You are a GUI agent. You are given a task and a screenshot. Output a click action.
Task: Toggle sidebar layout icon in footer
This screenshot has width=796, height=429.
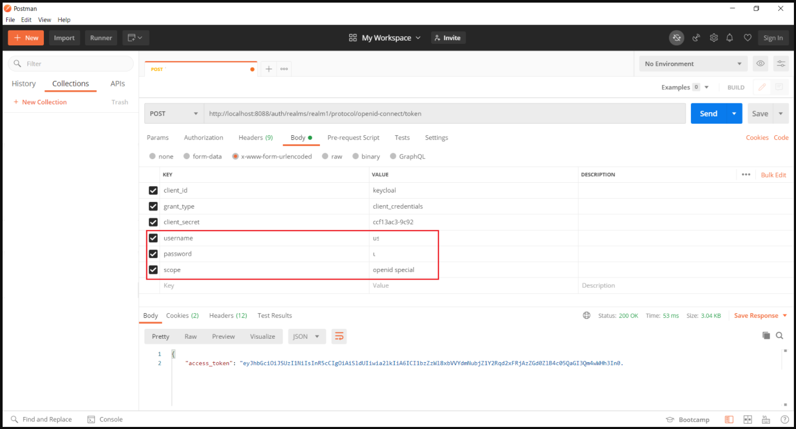[729, 420]
